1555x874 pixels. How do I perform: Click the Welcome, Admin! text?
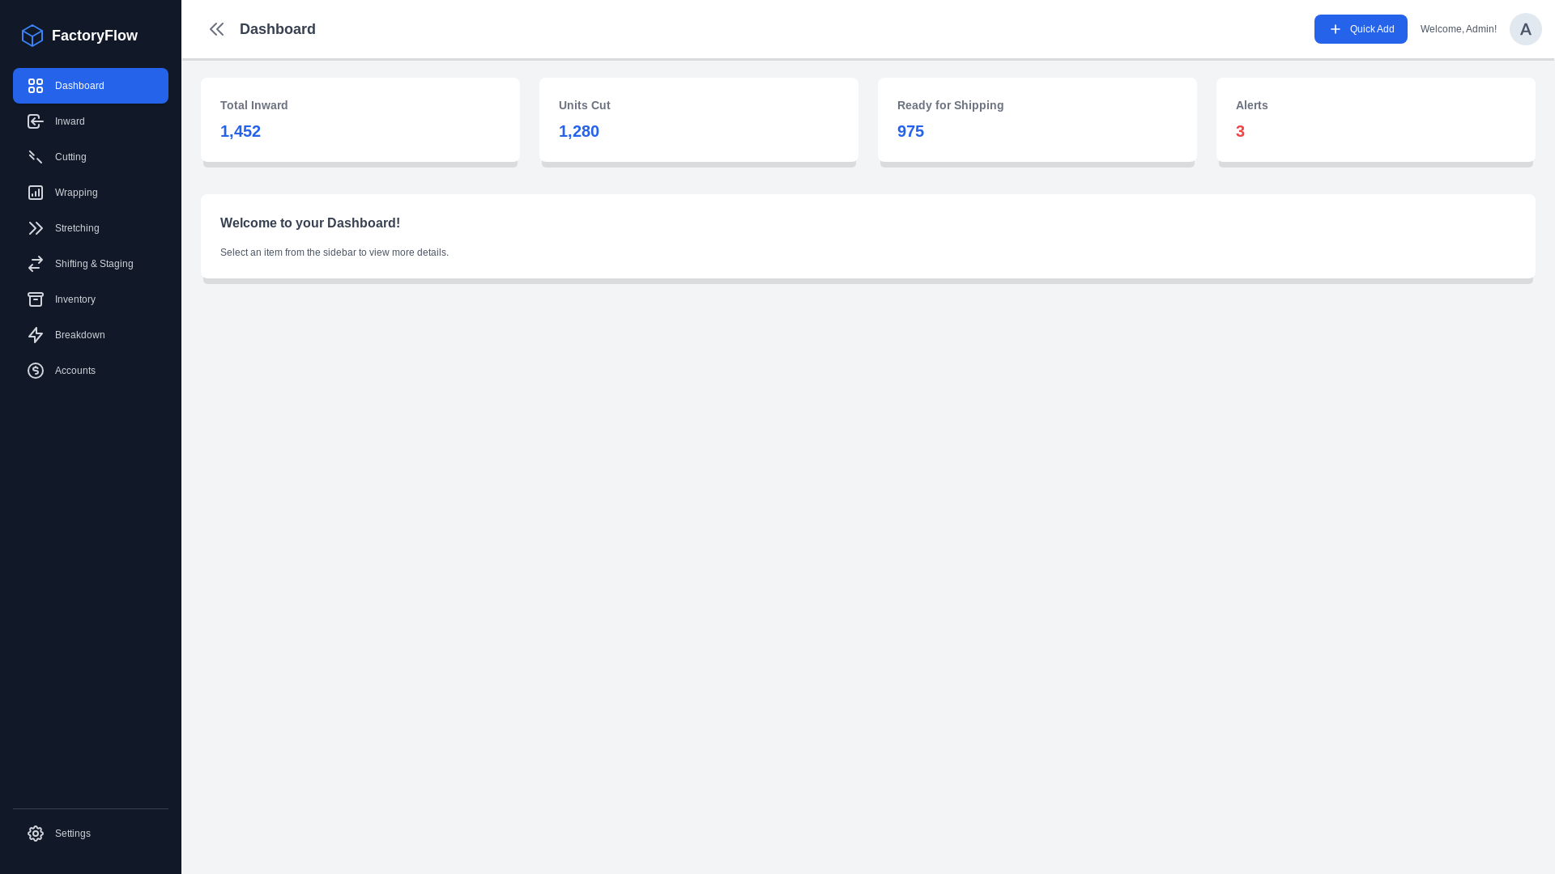pyautogui.click(x=1459, y=29)
